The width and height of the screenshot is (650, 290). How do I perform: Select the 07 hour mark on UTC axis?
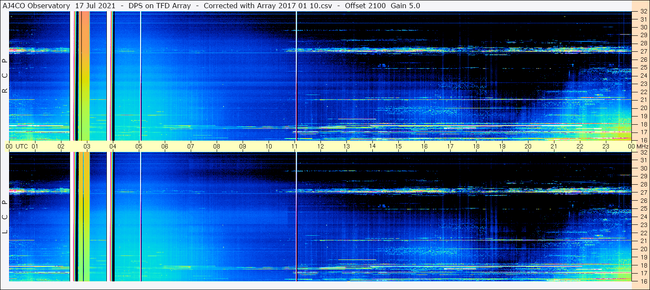pyautogui.click(x=191, y=146)
